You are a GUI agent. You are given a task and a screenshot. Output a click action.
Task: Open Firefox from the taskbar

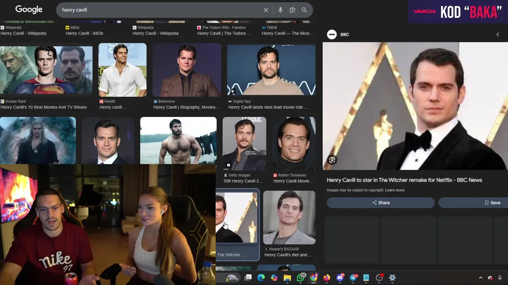click(x=327, y=278)
